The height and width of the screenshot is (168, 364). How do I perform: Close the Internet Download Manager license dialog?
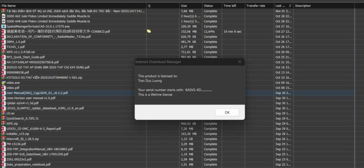coord(240,62)
